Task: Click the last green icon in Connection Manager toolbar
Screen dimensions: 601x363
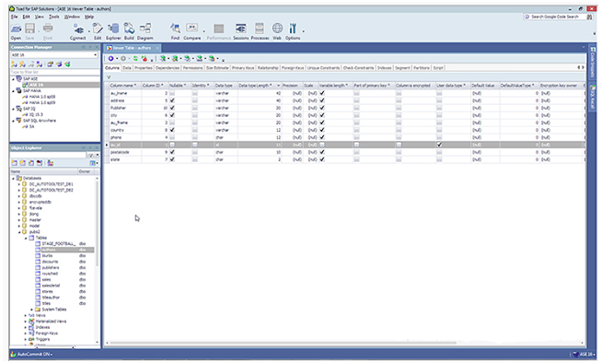Action: pos(67,64)
